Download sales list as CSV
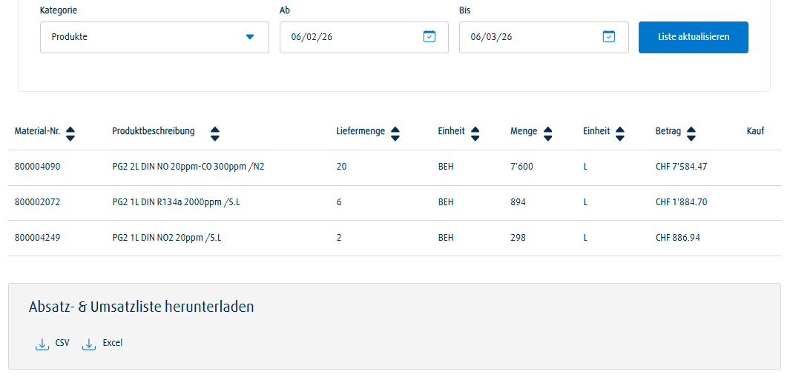The height and width of the screenshot is (377, 790). [62, 343]
